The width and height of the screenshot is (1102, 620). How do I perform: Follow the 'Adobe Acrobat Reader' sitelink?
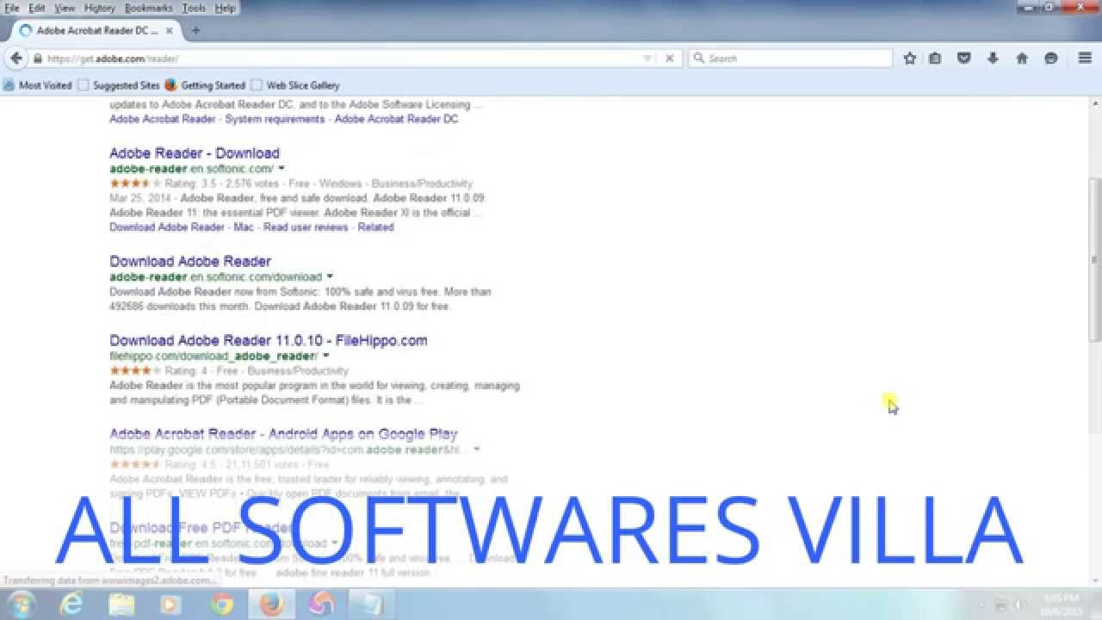pyautogui.click(x=163, y=119)
